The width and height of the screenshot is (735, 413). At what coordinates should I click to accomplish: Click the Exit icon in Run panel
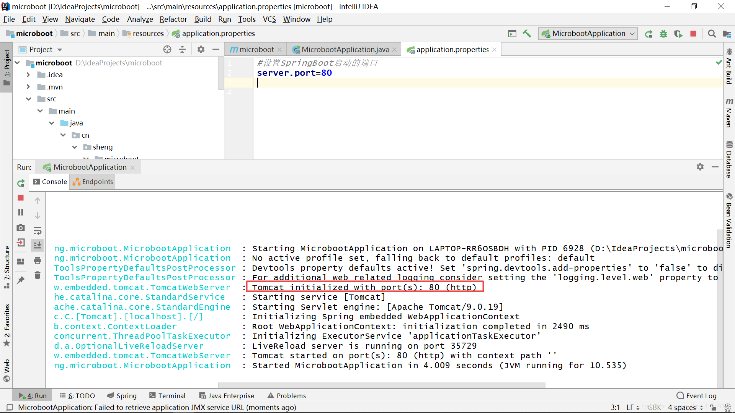[21, 242]
